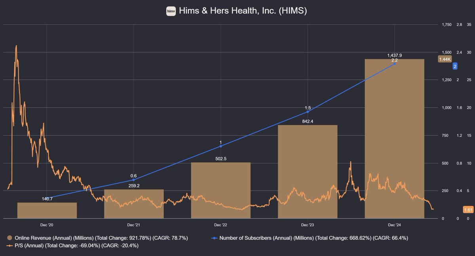
Task: Click the Dec '21 x-axis label
Action: point(134,225)
